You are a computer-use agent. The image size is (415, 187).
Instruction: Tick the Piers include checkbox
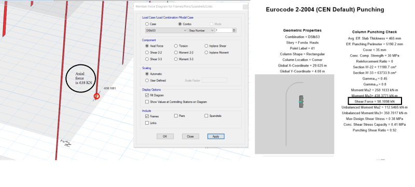click(x=176, y=116)
